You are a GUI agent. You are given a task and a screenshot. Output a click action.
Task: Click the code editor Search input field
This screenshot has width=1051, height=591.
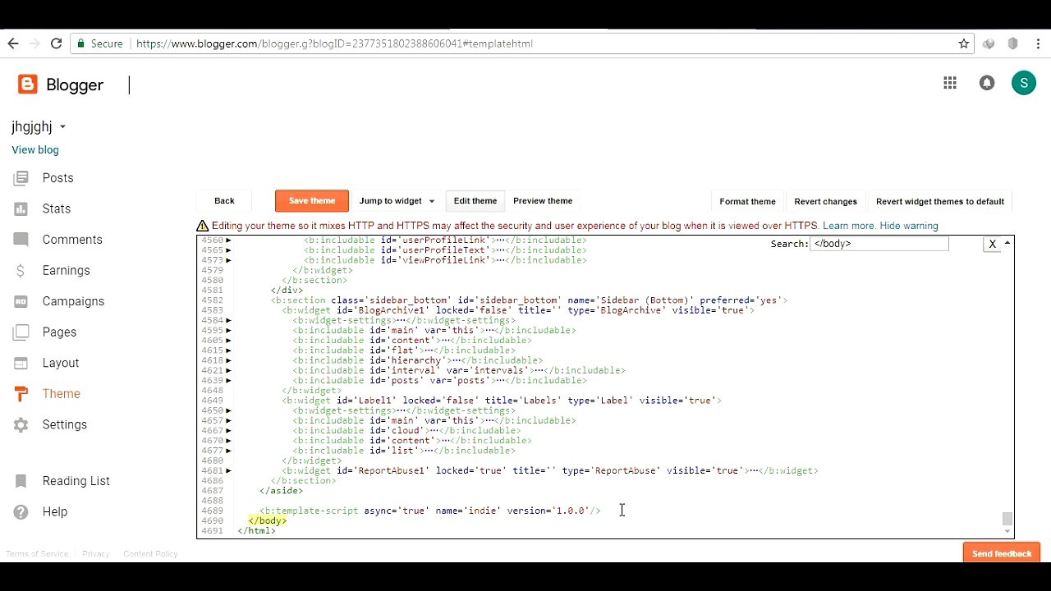coord(879,244)
